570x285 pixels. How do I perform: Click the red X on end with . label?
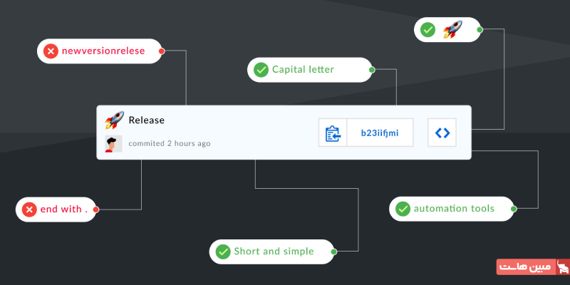[29, 209]
